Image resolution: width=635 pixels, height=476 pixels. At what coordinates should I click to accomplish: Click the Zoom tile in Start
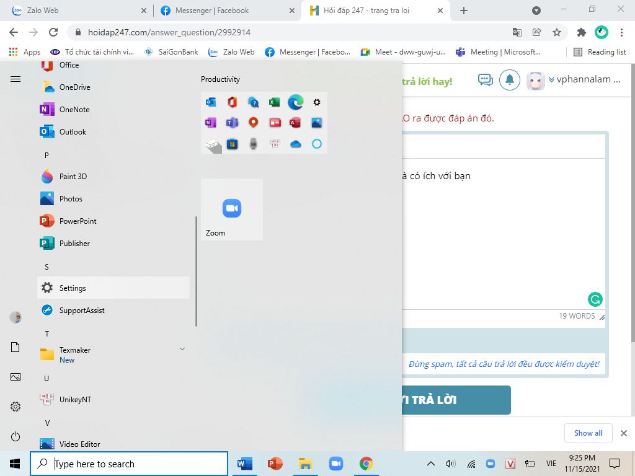point(232,209)
